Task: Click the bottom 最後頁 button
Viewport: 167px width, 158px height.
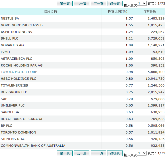Action: pos(115,153)
